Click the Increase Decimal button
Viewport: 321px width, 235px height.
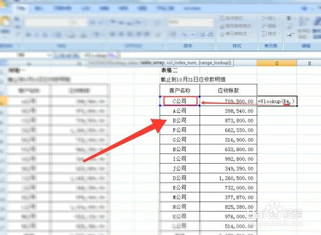(x=202, y=35)
